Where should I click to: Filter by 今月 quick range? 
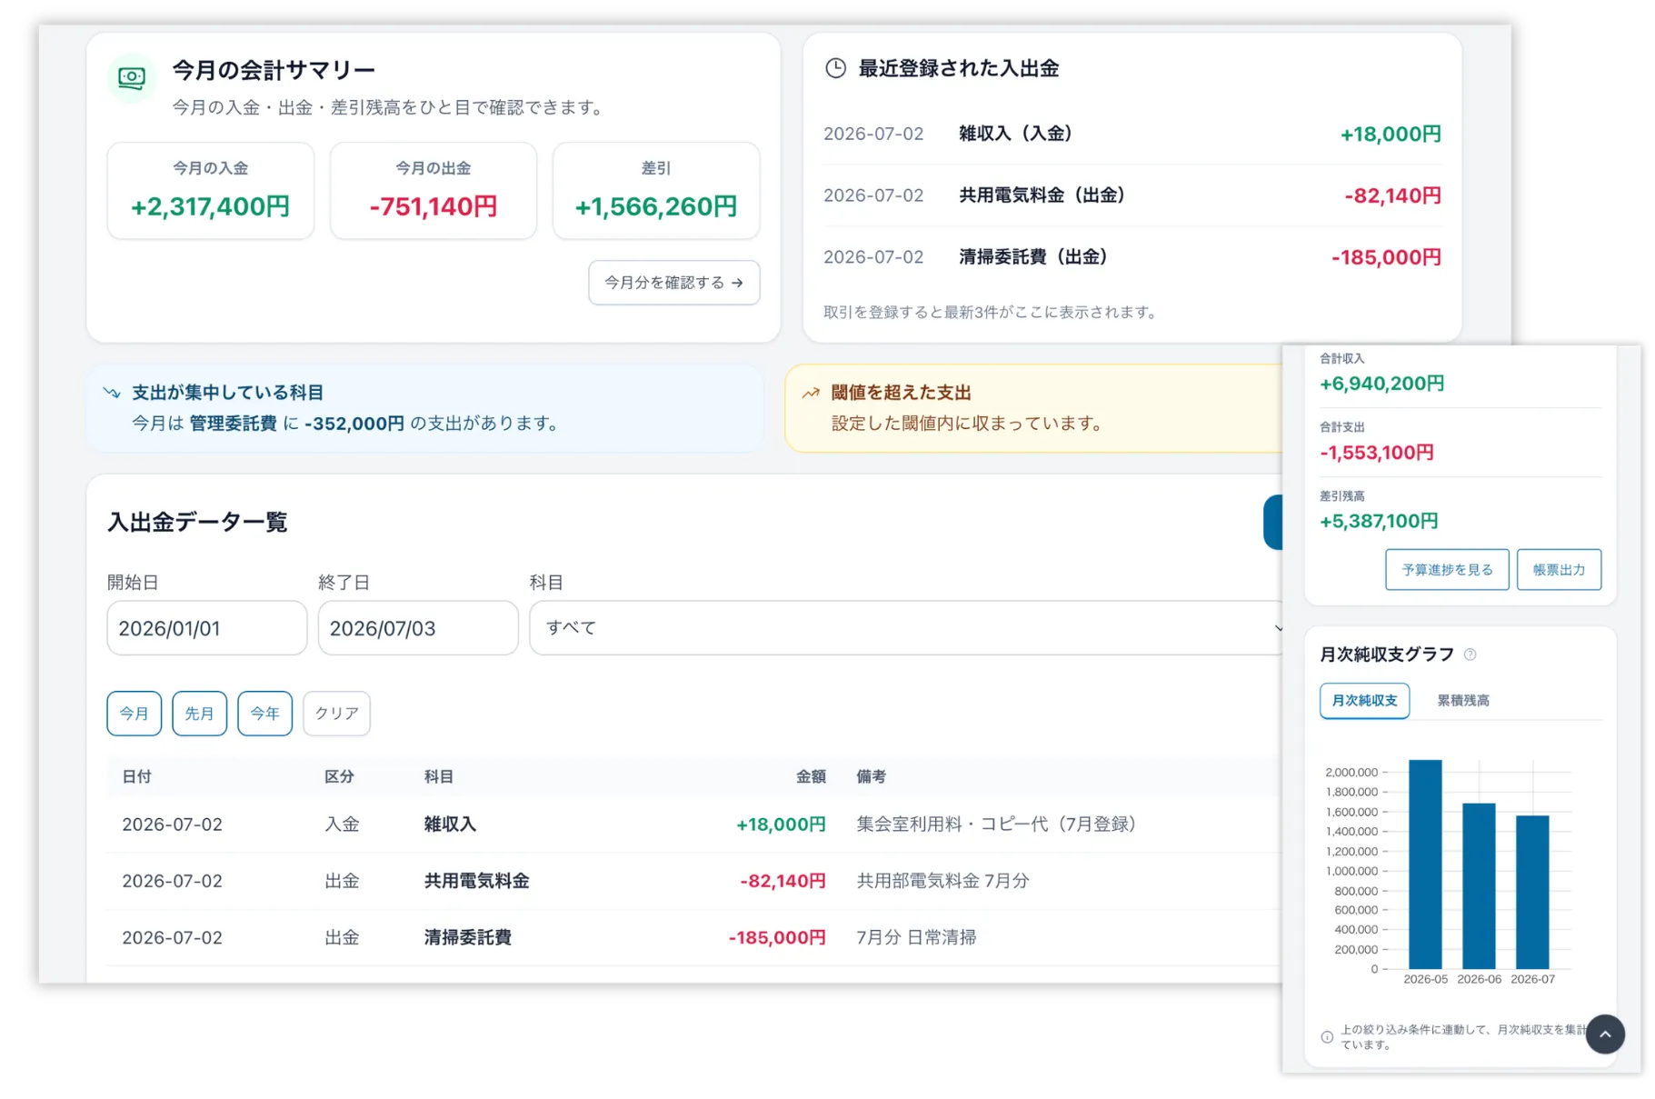[x=134, y=714]
